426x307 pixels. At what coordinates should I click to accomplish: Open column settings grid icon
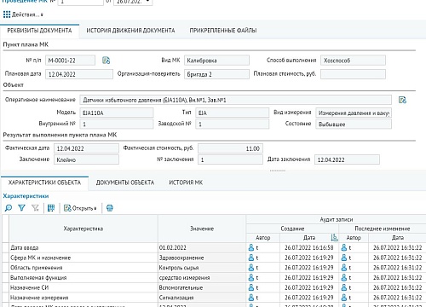(x=51, y=208)
